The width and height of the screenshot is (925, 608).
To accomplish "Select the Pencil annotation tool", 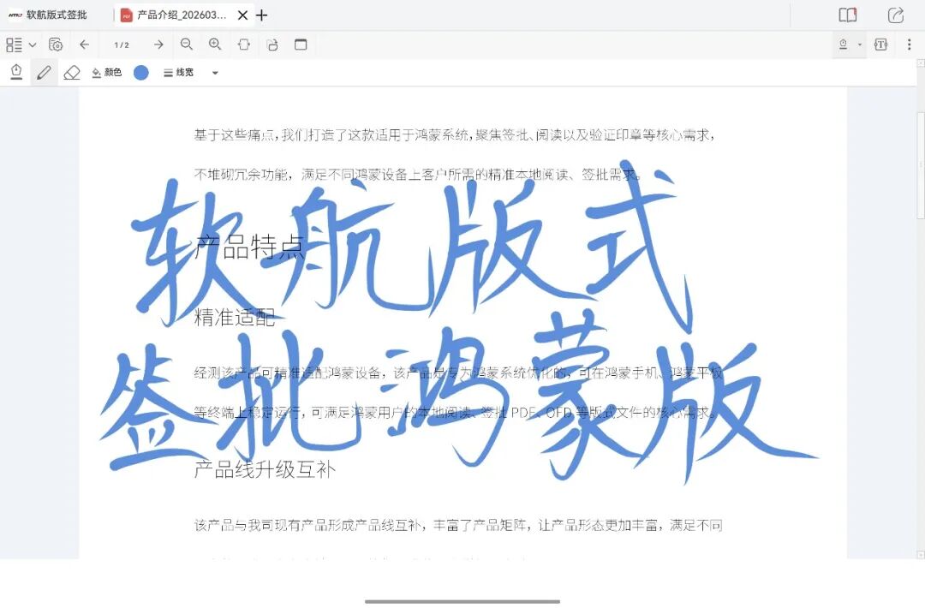I will [45, 72].
